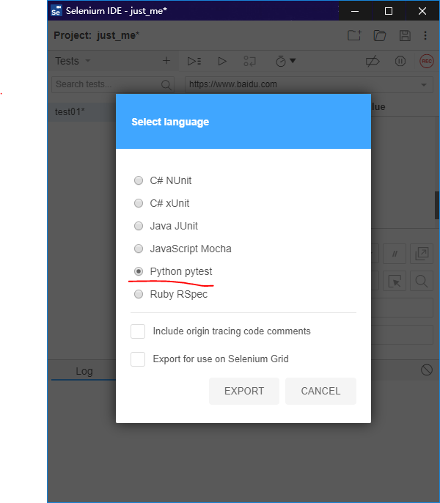This screenshot has height=503, width=440.
Task: Click the base URL field https://www.baidu.com
Action: click(x=309, y=85)
